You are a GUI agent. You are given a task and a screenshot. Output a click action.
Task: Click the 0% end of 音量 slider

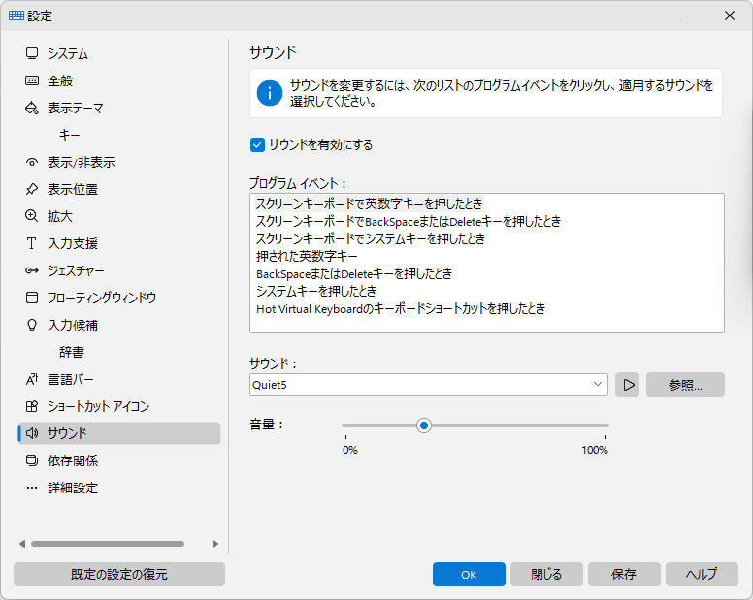click(345, 426)
